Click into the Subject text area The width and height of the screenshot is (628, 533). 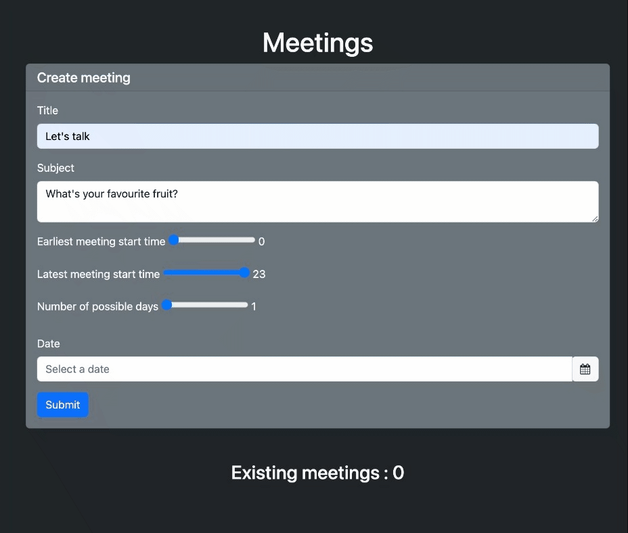coord(317,202)
